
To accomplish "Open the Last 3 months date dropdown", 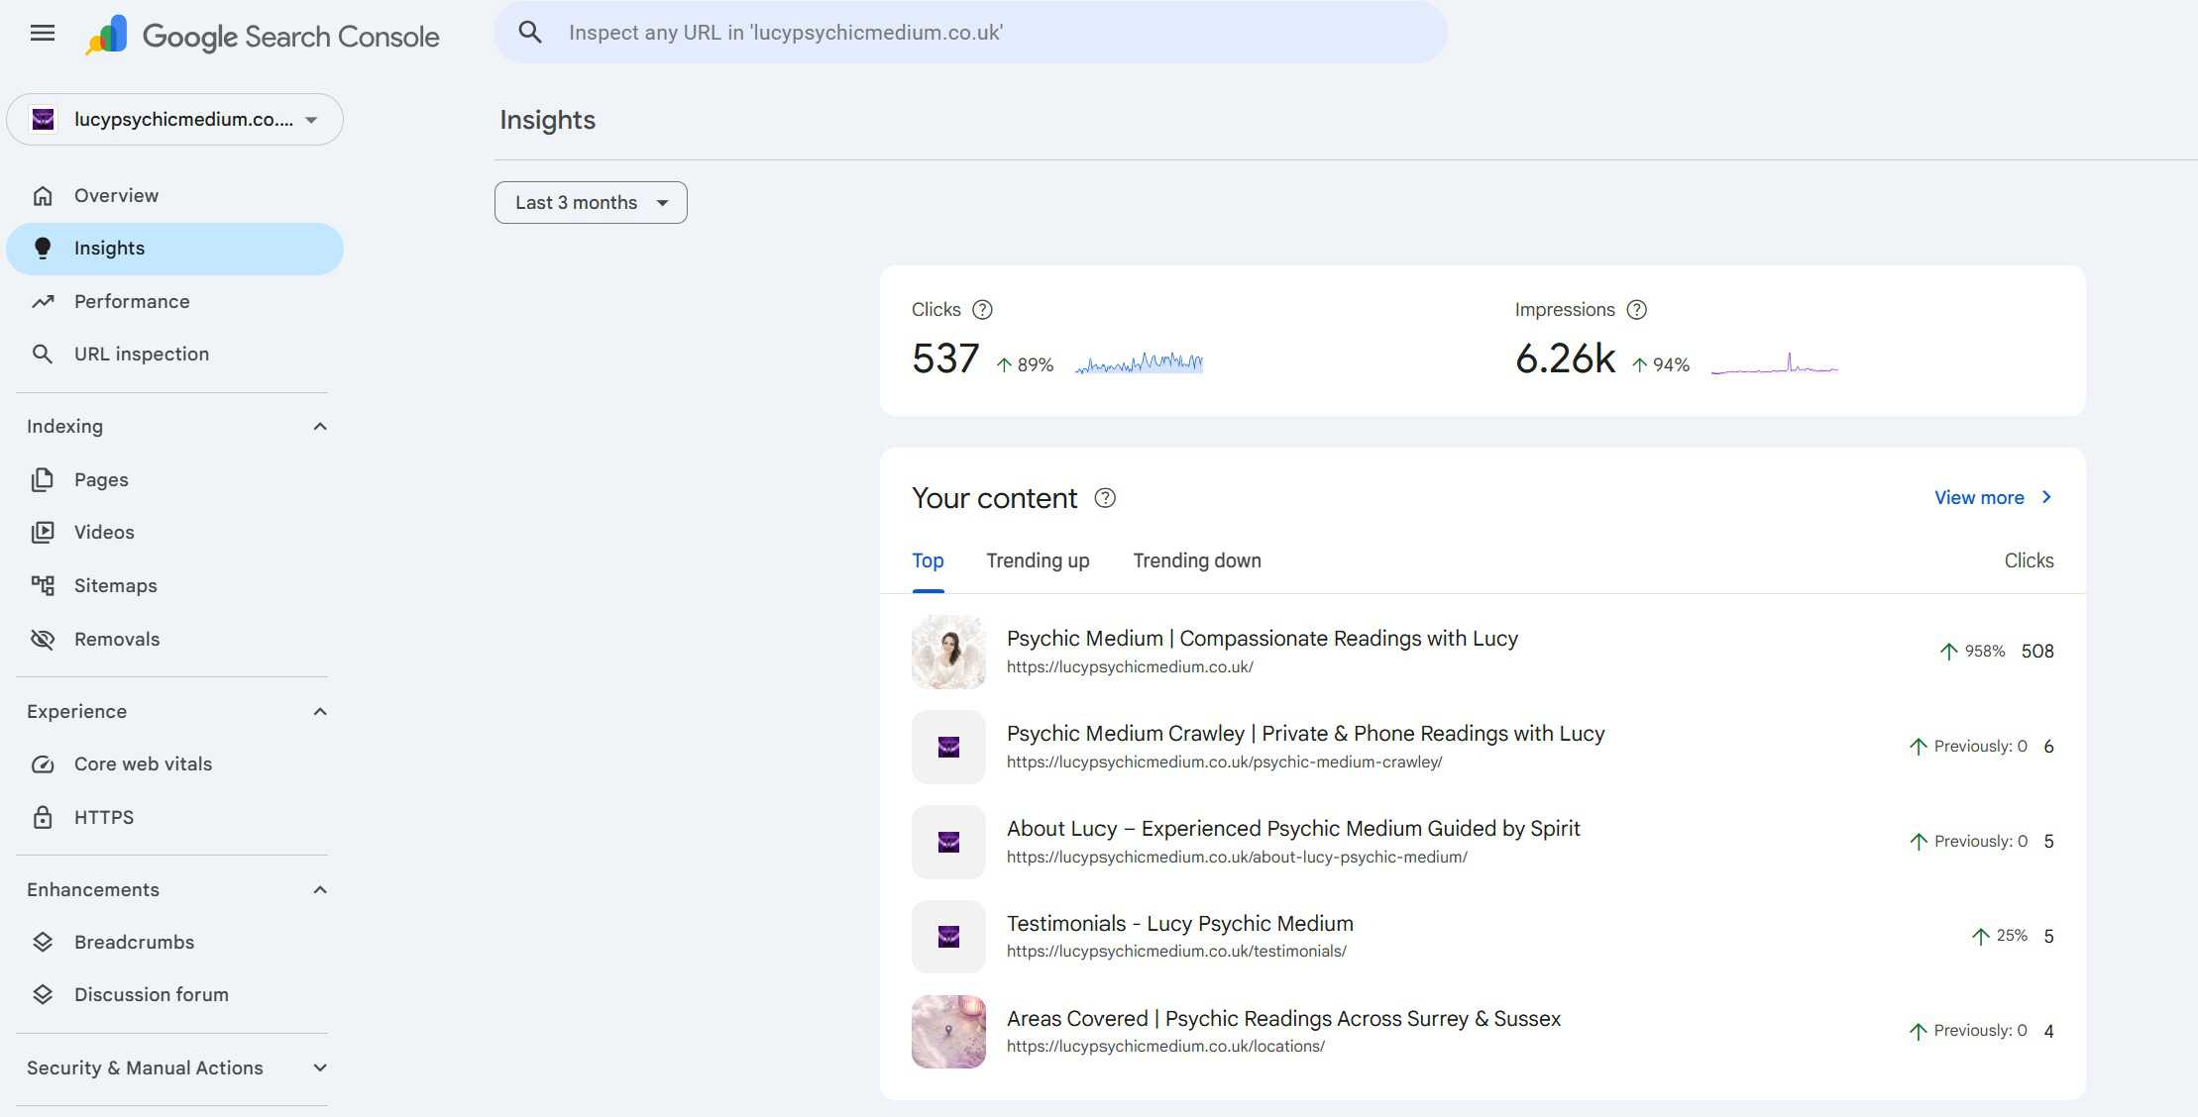I will [x=591, y=202].
